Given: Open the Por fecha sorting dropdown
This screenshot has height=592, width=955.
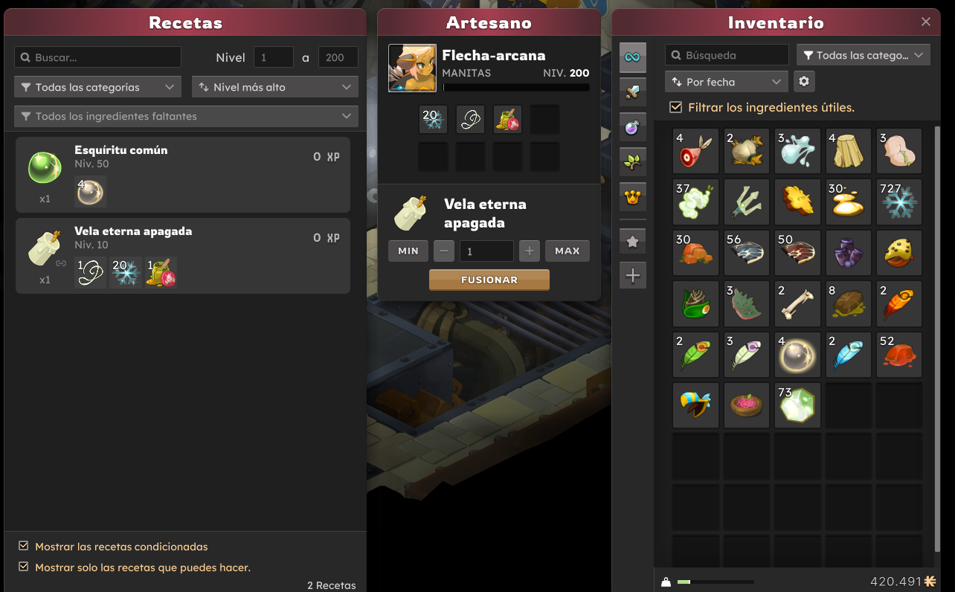Looking at the screenshot, I should point(727,82).
